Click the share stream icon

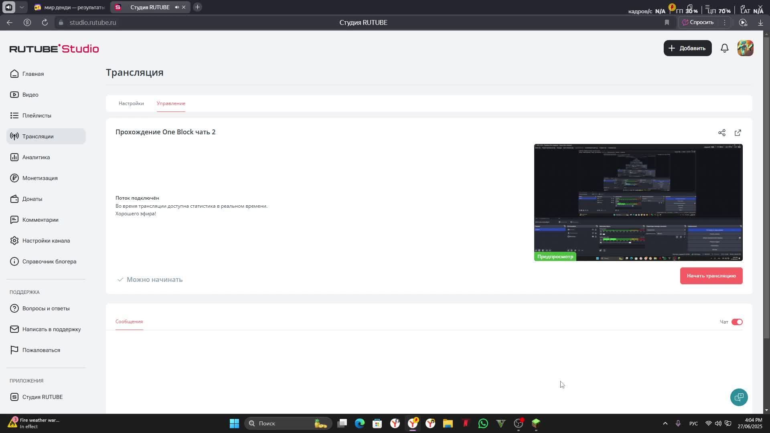(x=721, y=133)
